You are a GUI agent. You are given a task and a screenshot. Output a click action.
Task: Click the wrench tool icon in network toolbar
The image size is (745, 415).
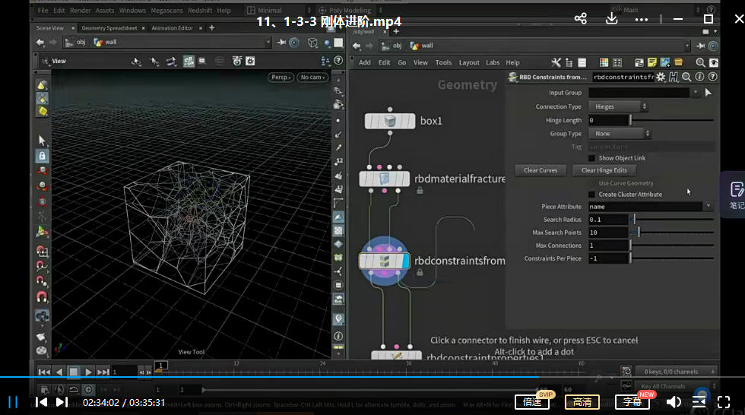556,62
